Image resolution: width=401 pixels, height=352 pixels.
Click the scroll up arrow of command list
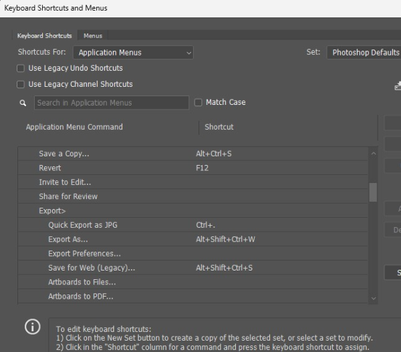(374, 154)
